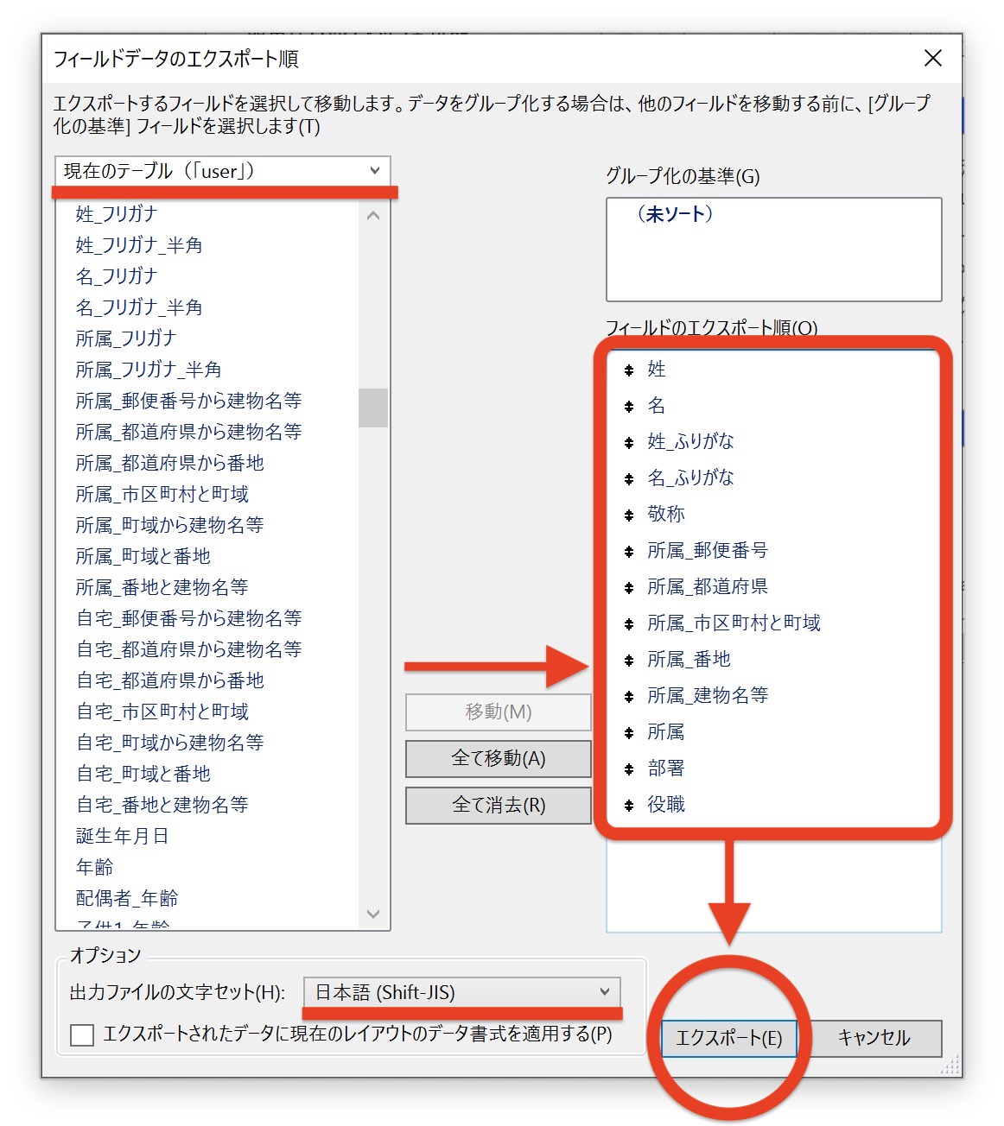Click the reorder handle icon next to 敬称
The height and width of the screenshot is (1126, 1004).
click(x=629, y=516)
